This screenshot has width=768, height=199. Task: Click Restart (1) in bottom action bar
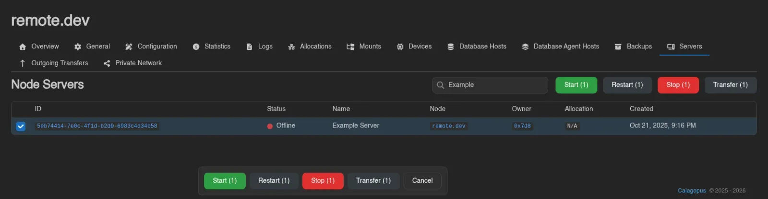pyautogui.click(x=274, y=181)
